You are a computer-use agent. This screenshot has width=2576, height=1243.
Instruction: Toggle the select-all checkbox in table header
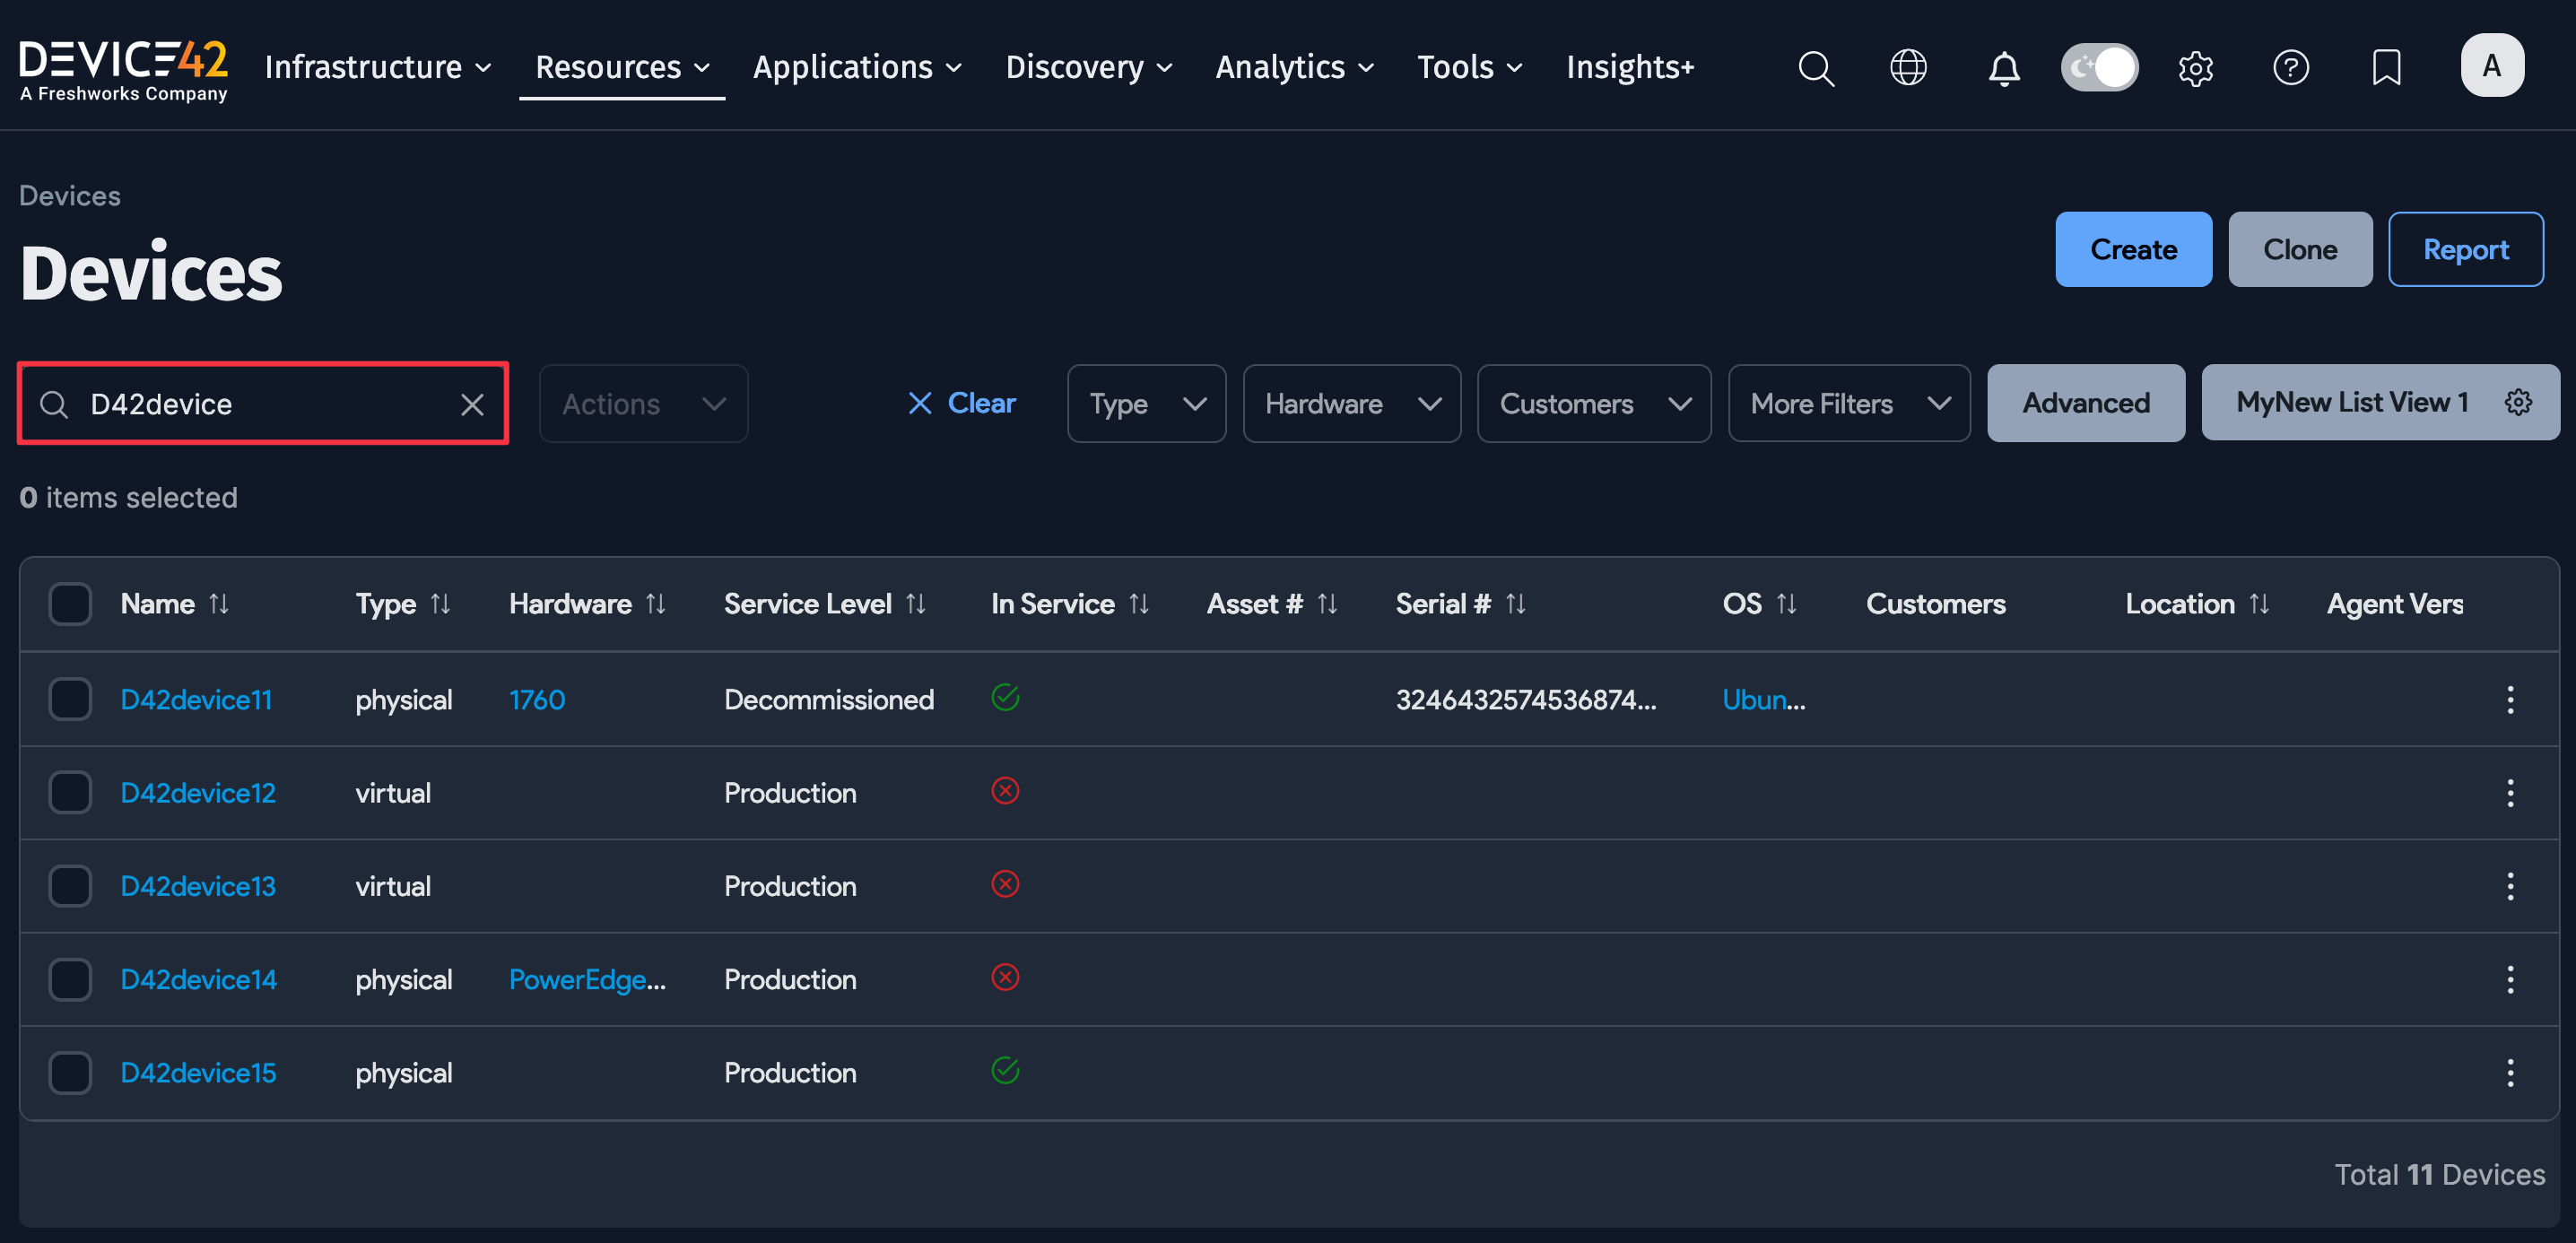tap(69, 603)
